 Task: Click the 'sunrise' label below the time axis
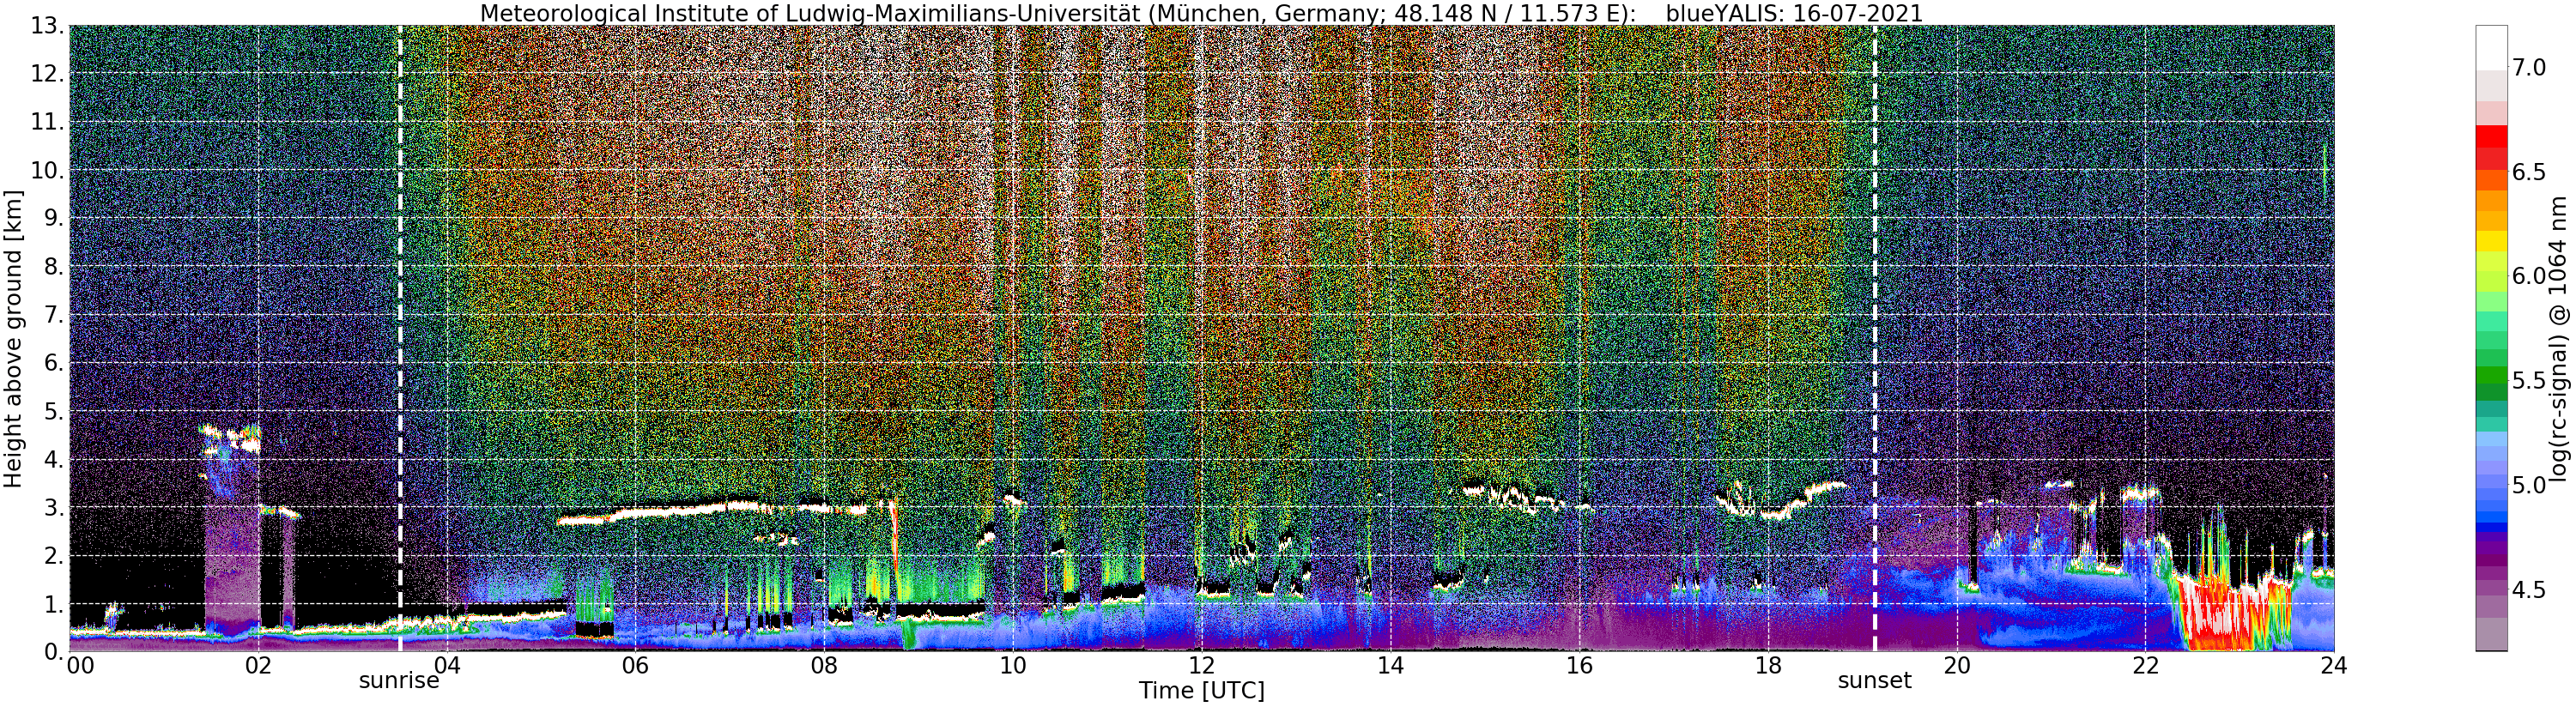(x=399, y=681)
